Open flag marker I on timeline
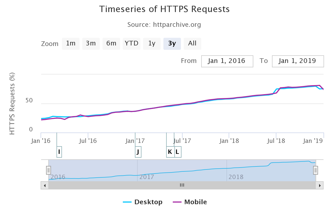The width and height of the screenshot is (329, 219). (59, 152)
